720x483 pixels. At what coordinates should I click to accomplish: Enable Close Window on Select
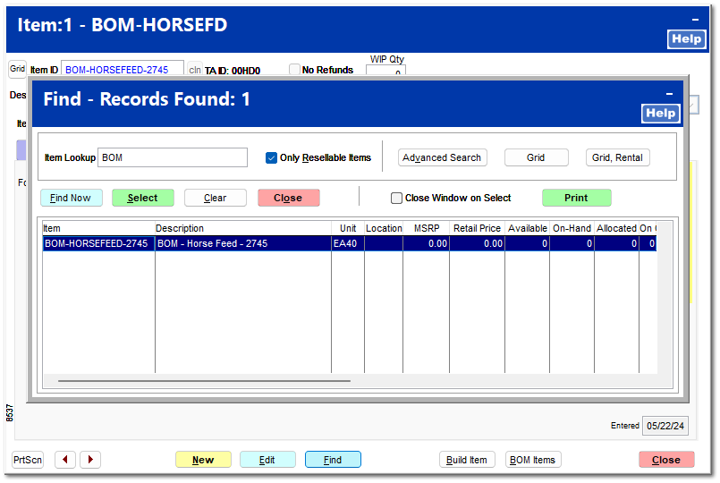[396, 199]
